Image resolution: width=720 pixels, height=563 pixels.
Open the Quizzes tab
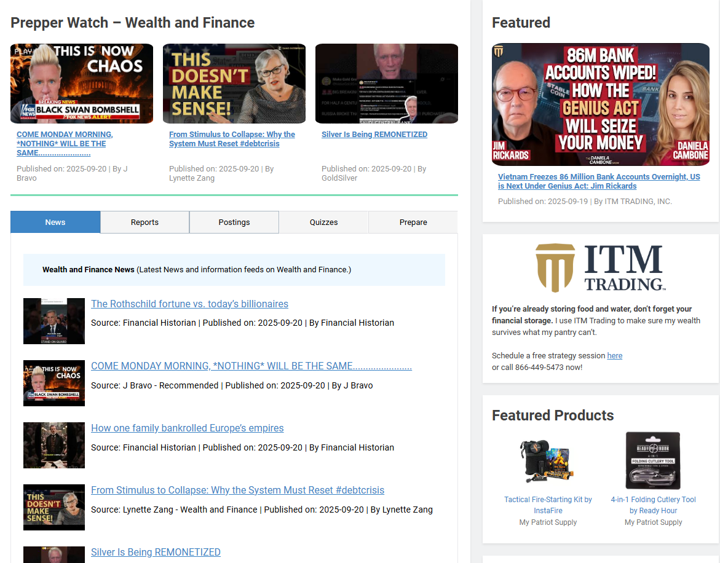pos(323,222)
